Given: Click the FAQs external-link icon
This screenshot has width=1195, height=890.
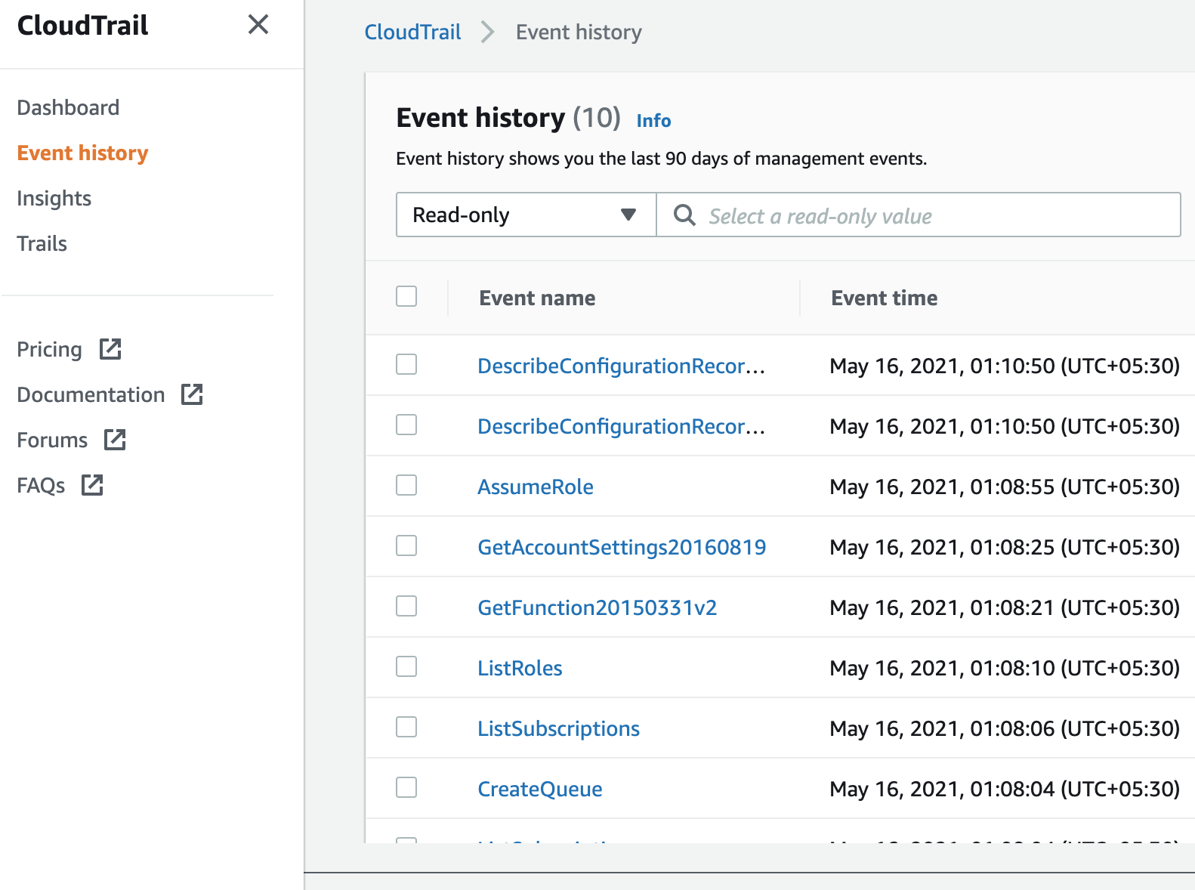Looking at the screenshot, I should point(92,485).
